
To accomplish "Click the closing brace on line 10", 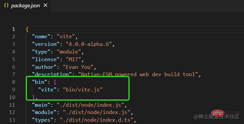I will point(33,97).
